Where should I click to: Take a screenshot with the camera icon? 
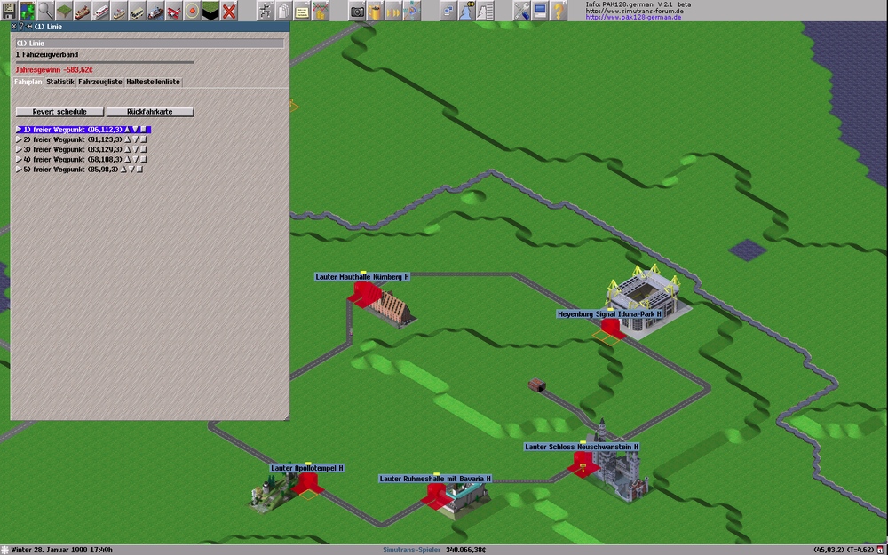[x=357, y=11]
